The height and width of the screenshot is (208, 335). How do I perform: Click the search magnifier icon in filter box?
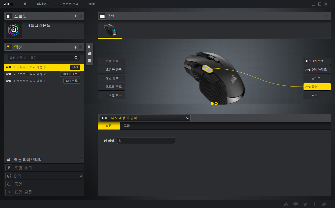click(x=76, y=58)
